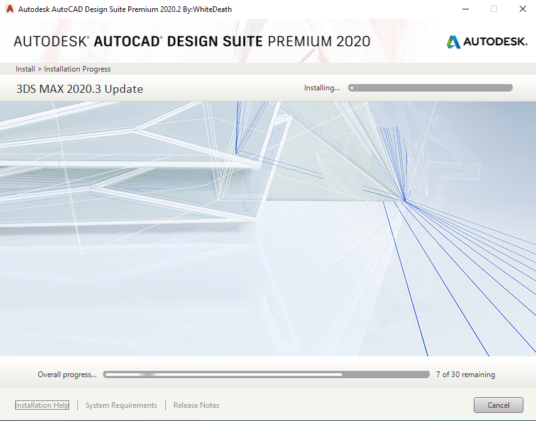Click the '3DS MAX 2020.3 Update' heading
Viewport: 536px width, 421px height.
(x=80, y=88)
